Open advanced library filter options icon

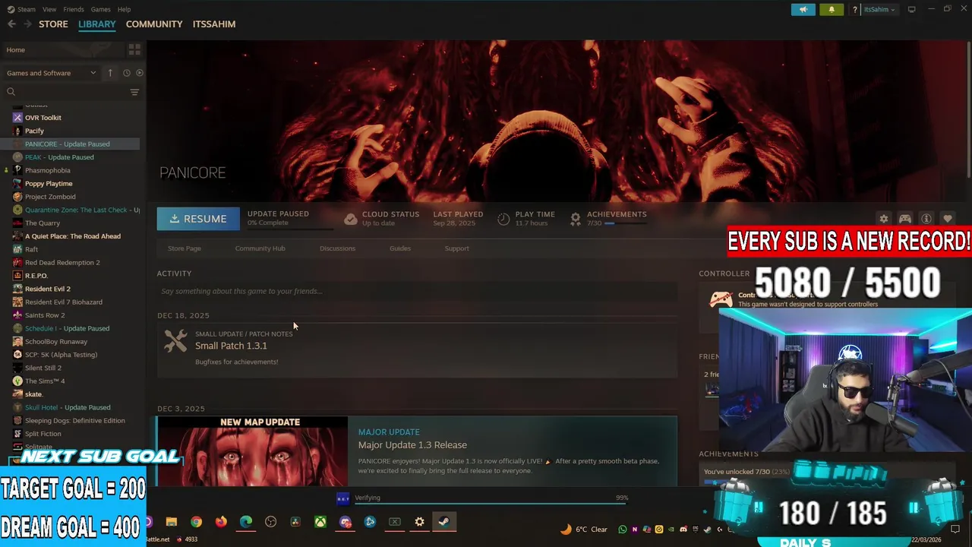coord(134,92)
